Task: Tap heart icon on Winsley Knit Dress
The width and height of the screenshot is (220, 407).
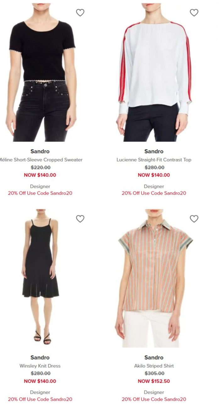Action: pyautogui.click(x=80, y=219)
